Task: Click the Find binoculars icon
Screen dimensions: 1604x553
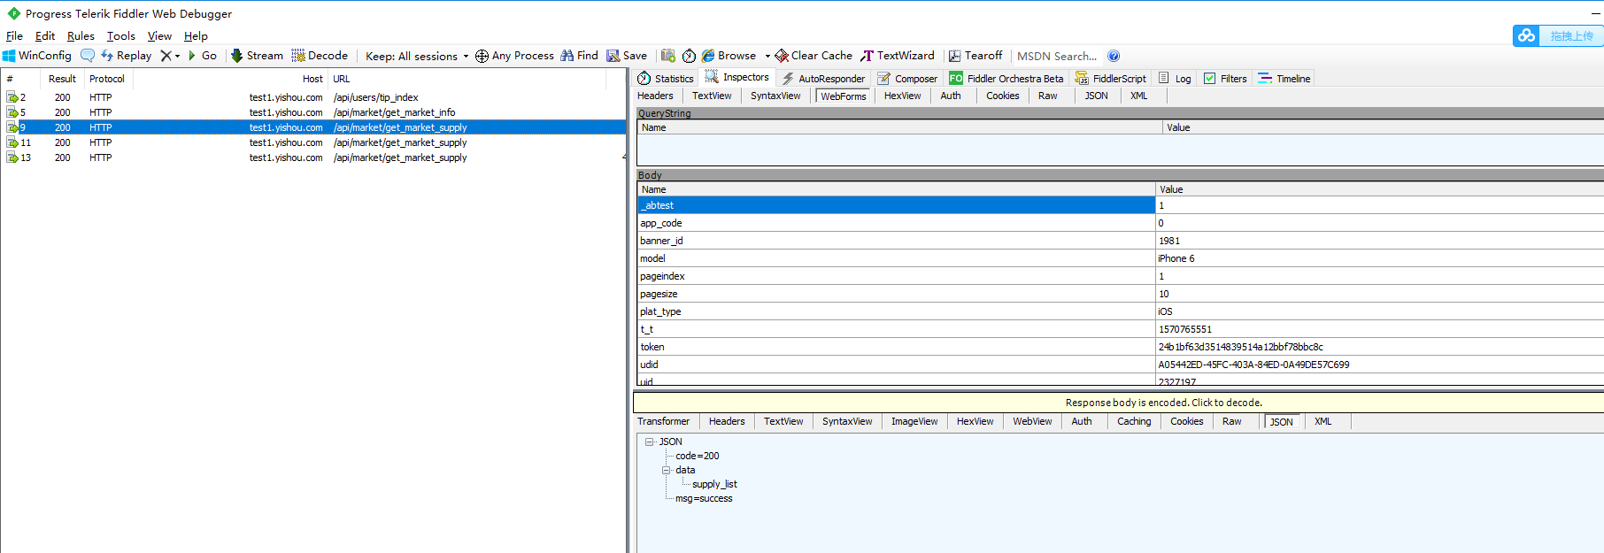Action: coord(567,56)
